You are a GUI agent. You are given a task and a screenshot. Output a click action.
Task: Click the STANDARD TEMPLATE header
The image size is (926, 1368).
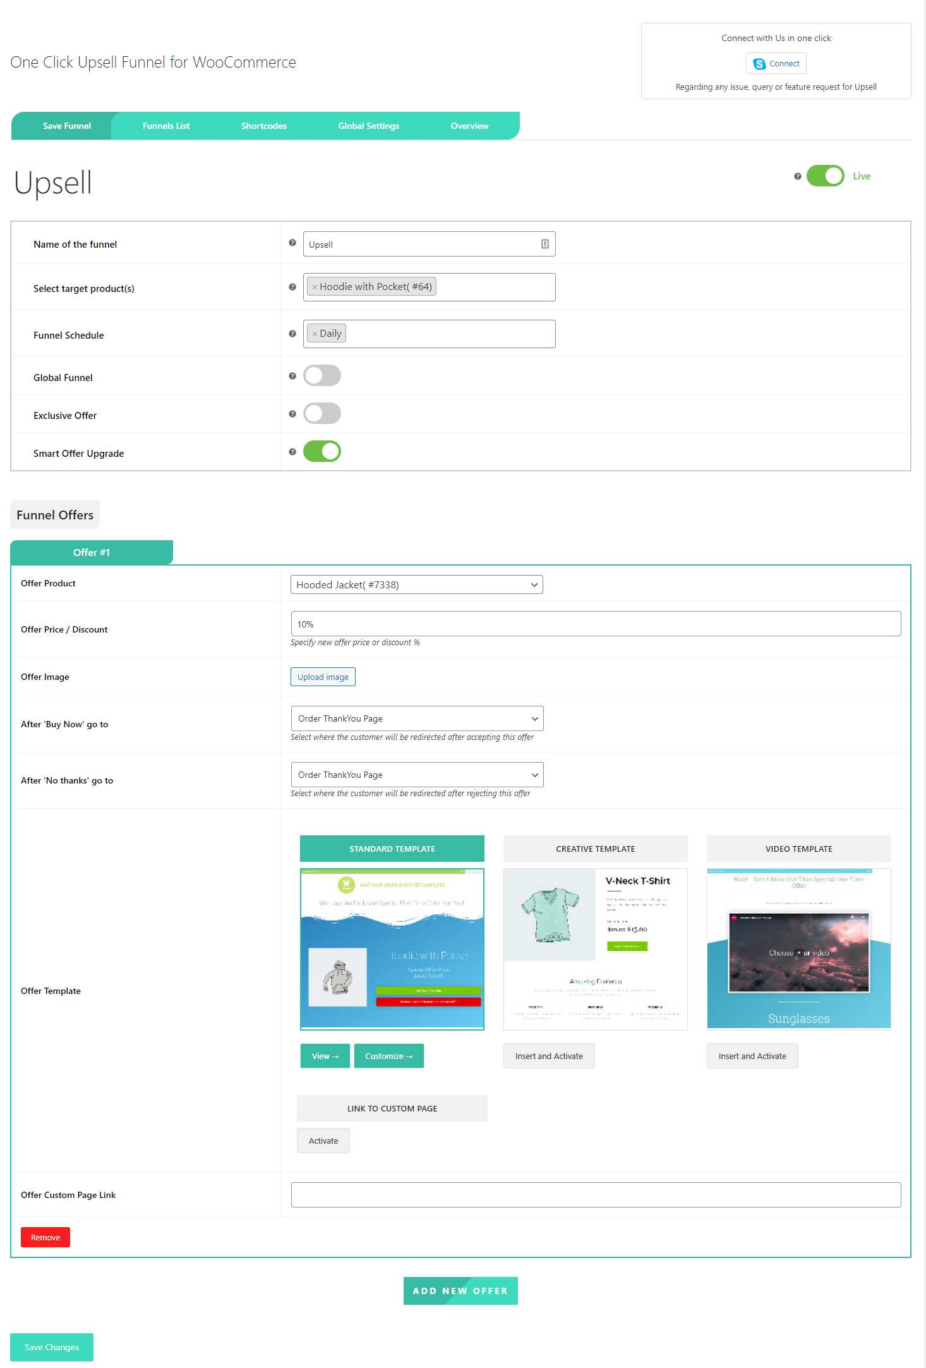coord(392,849)
